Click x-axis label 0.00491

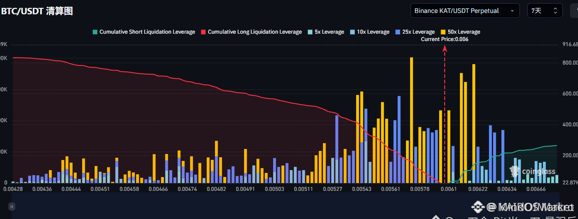tap(245, 189)
